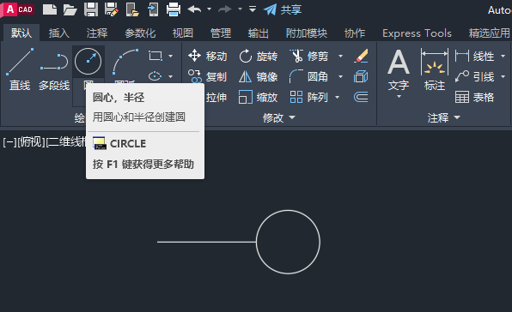The height and width of the screenshot is (312, 512).
Task: Select the 旋转 rotate tool
Action: tap(258, 56)
